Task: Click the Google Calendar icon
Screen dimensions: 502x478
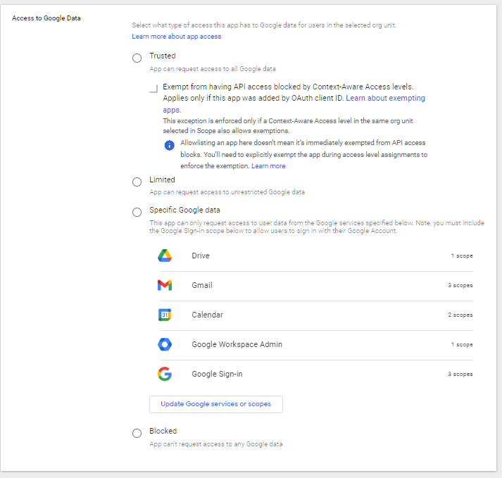Action: tap(165, 315)
